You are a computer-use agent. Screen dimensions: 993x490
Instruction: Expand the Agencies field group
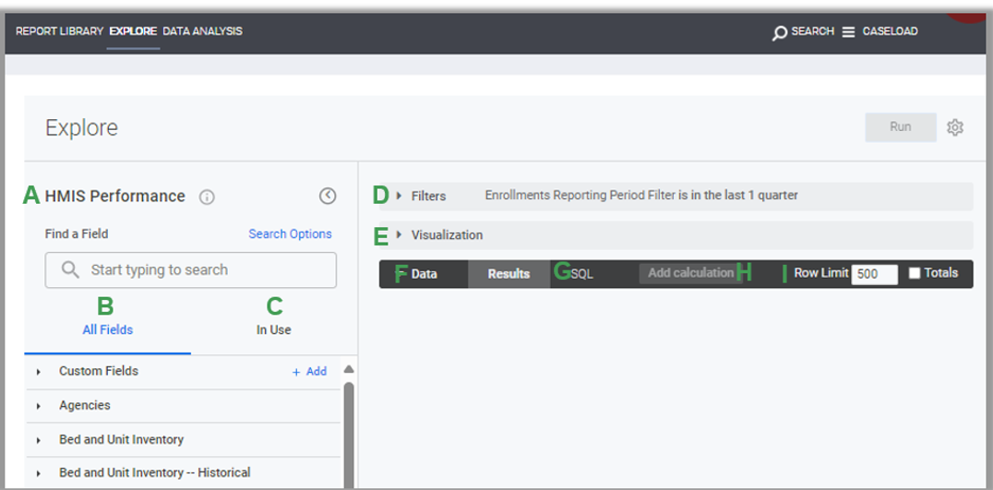click(x=39, y=406)
